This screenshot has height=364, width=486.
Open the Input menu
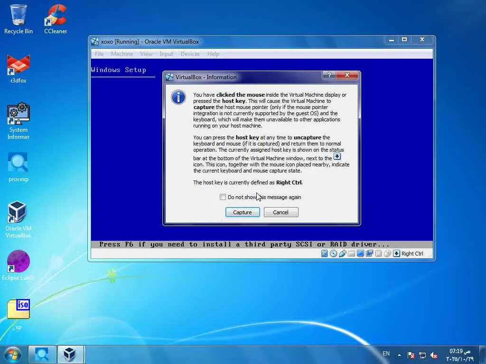(167, 54)
